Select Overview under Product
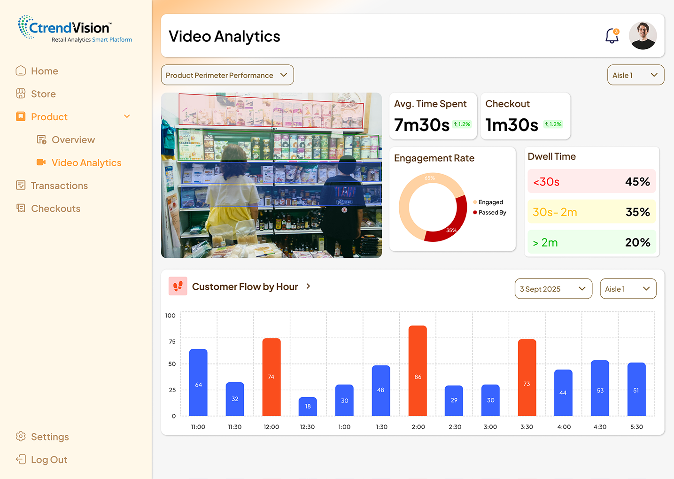Viewport: 674px width, 479px height. pos(73,140)
